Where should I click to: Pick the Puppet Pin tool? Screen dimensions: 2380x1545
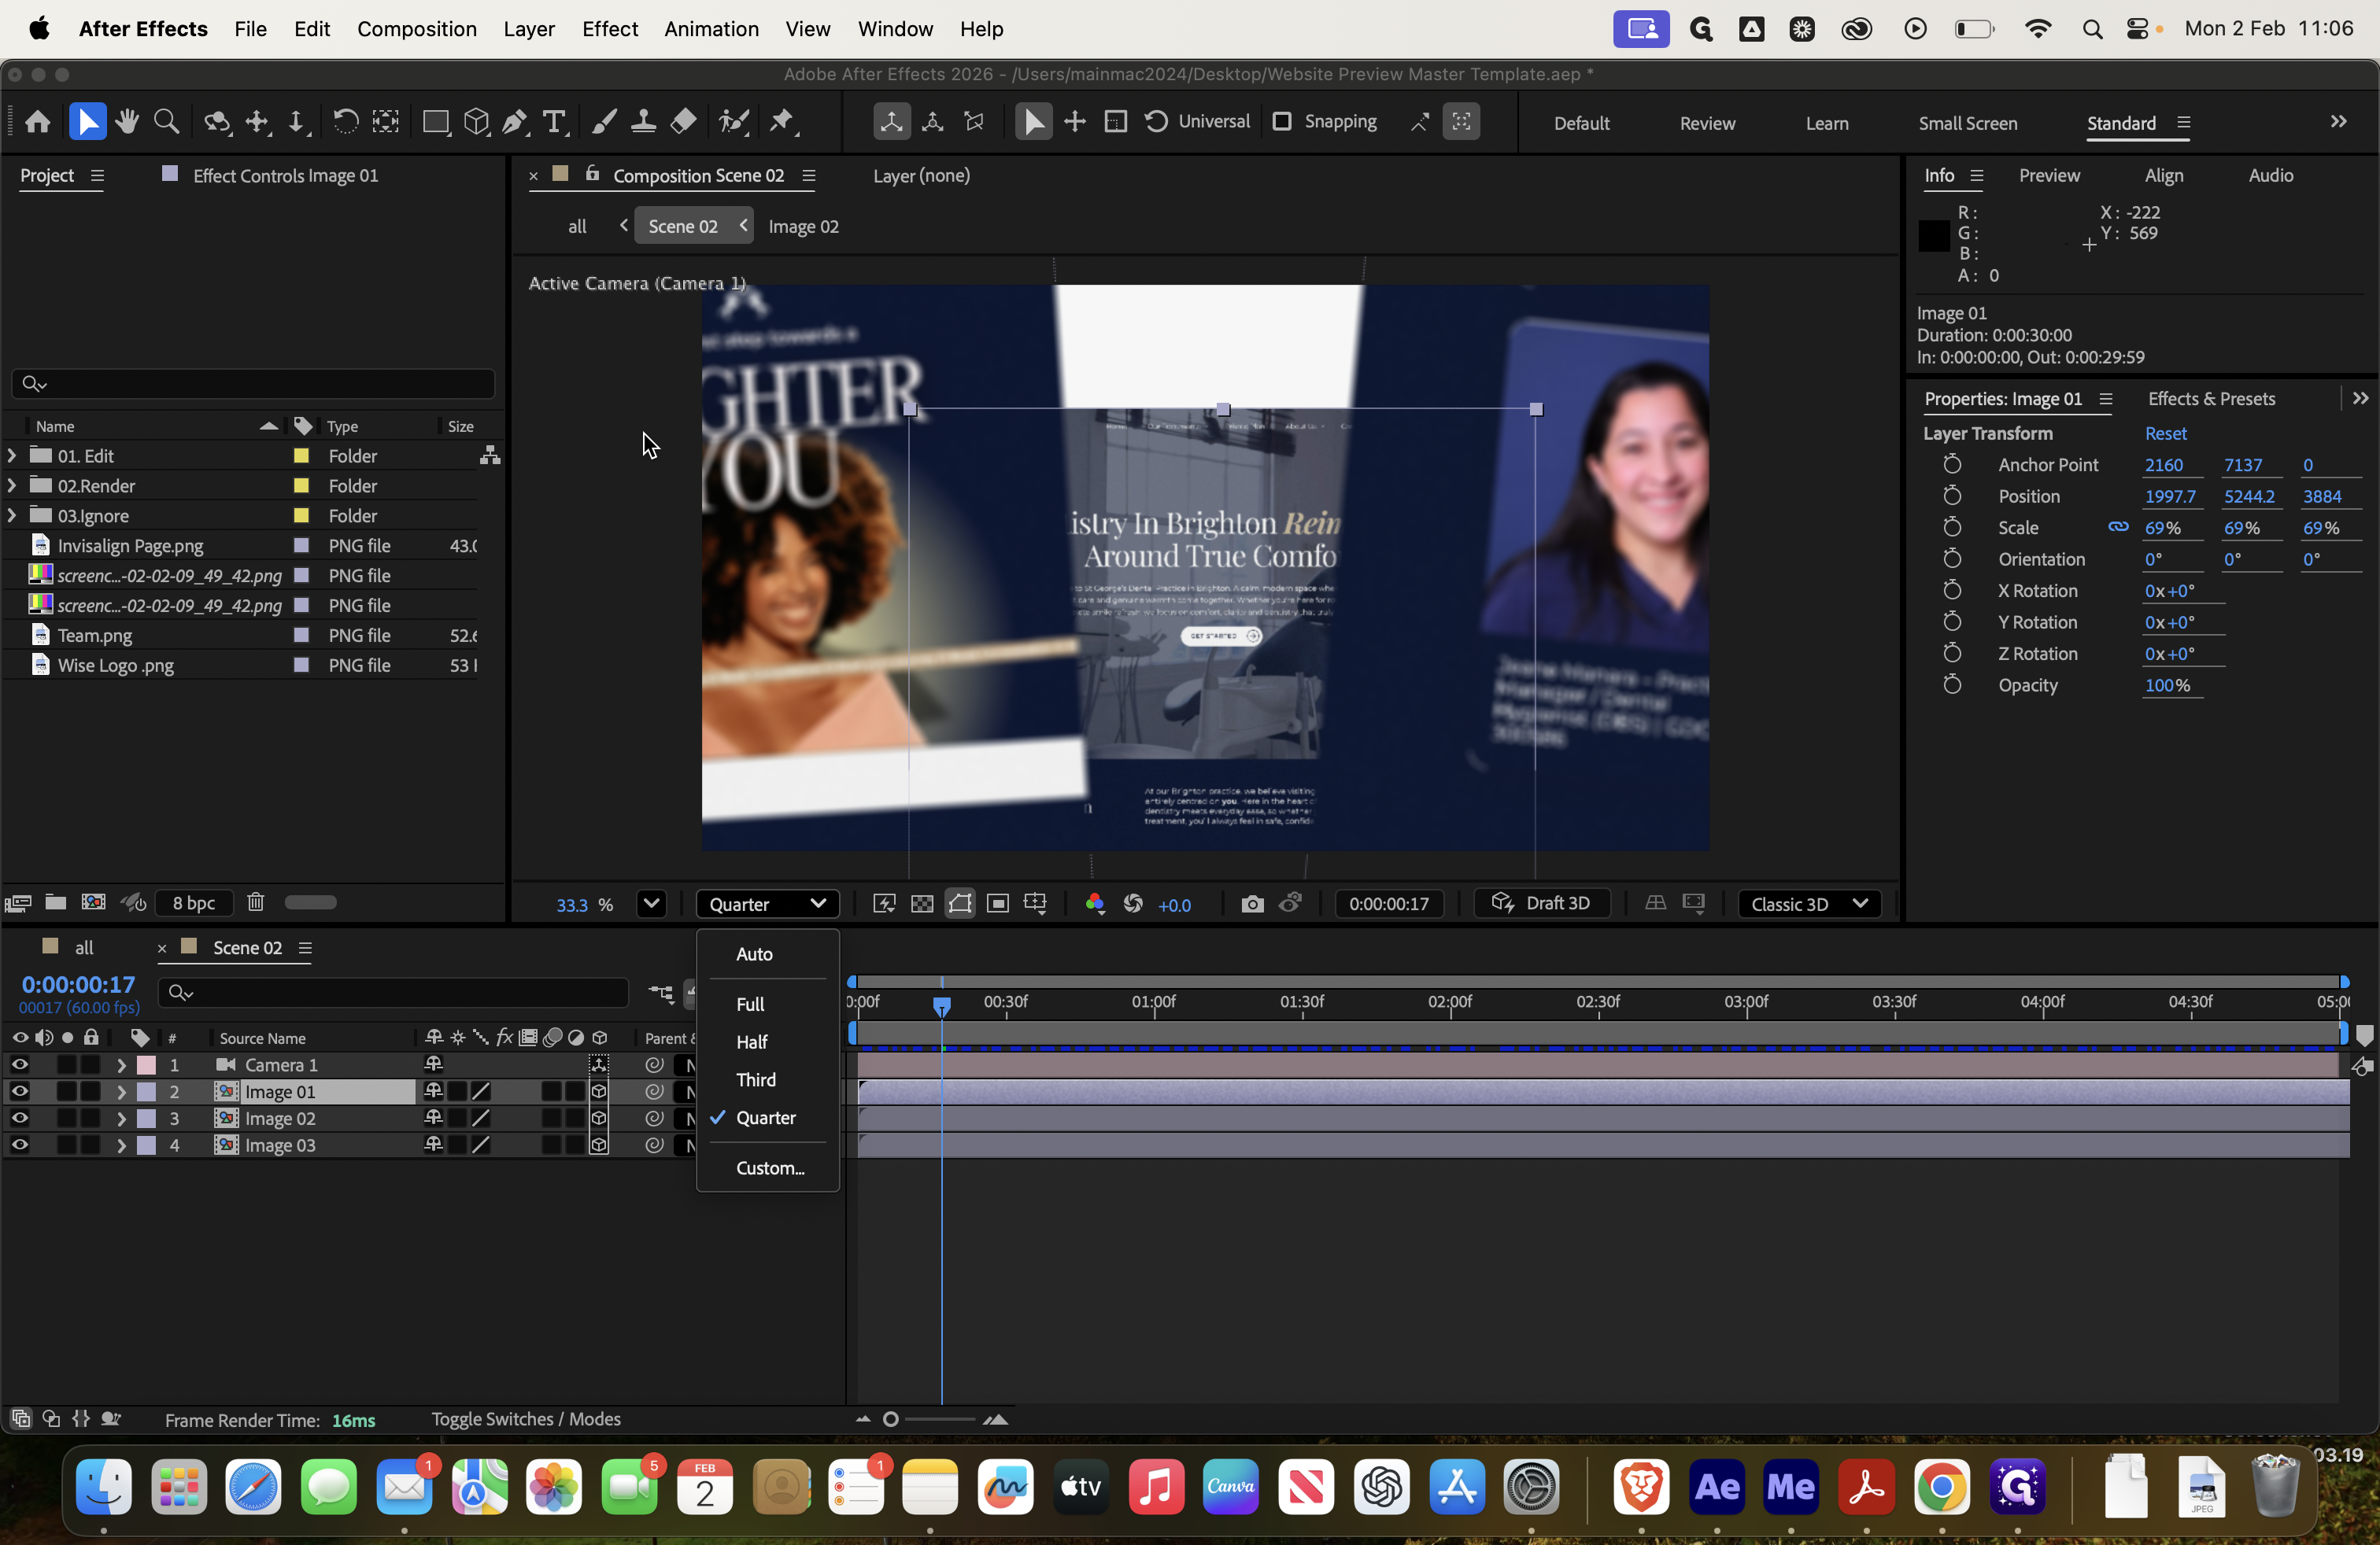click(x=781, y=122)
